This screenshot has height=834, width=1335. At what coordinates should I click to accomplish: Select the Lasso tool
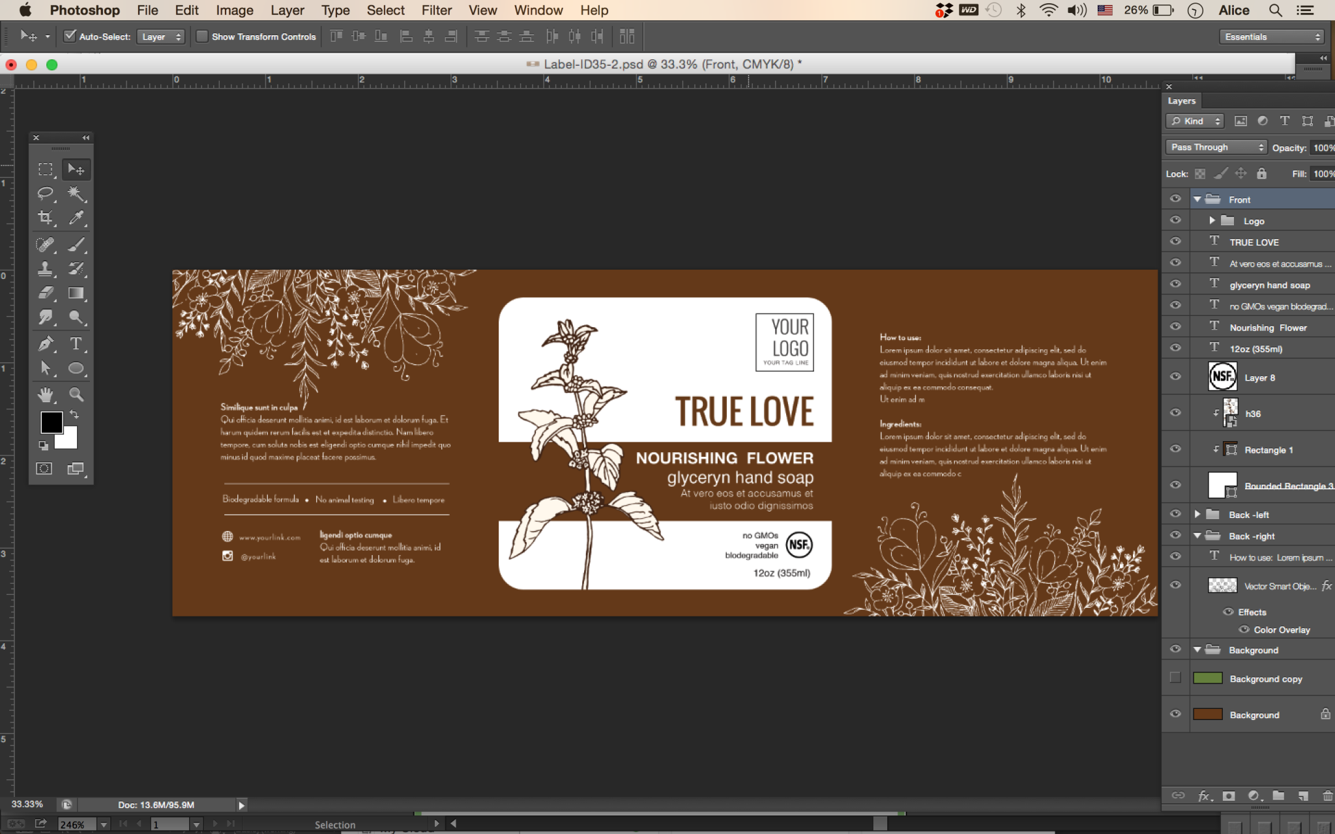45,194
